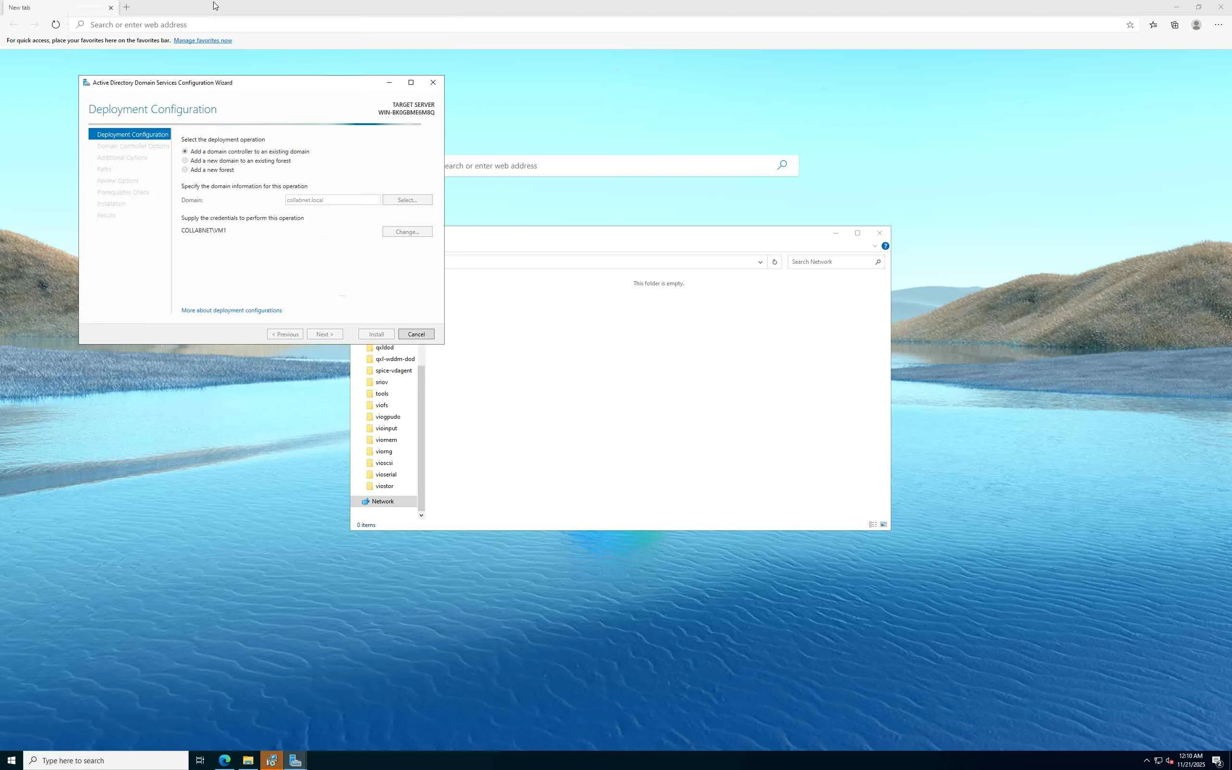Open the Edge Collections icon
This screenshot has height=770, width=1232.
click(x=1174, y=25)
